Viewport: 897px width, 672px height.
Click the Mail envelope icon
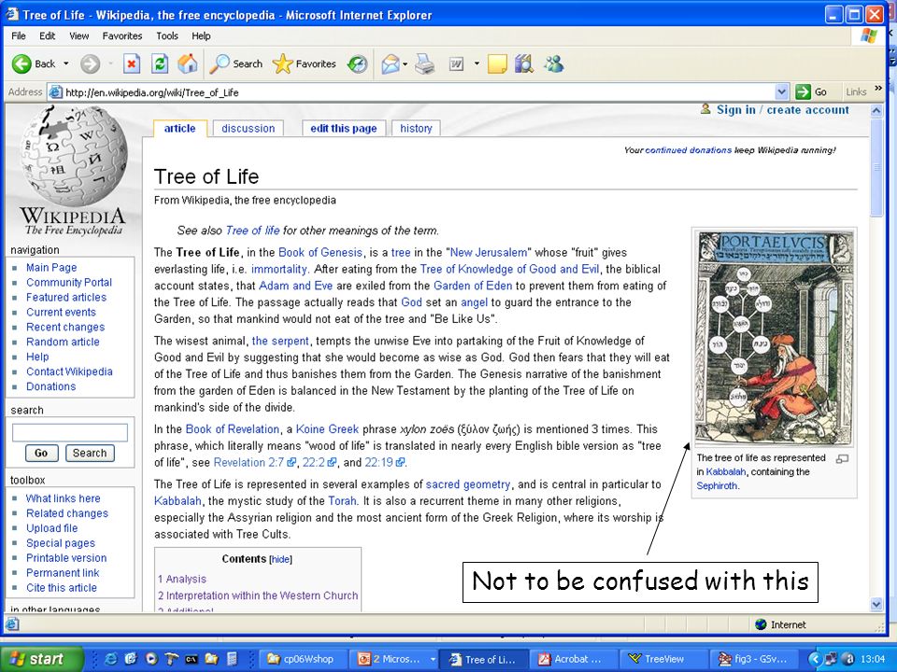391,64
